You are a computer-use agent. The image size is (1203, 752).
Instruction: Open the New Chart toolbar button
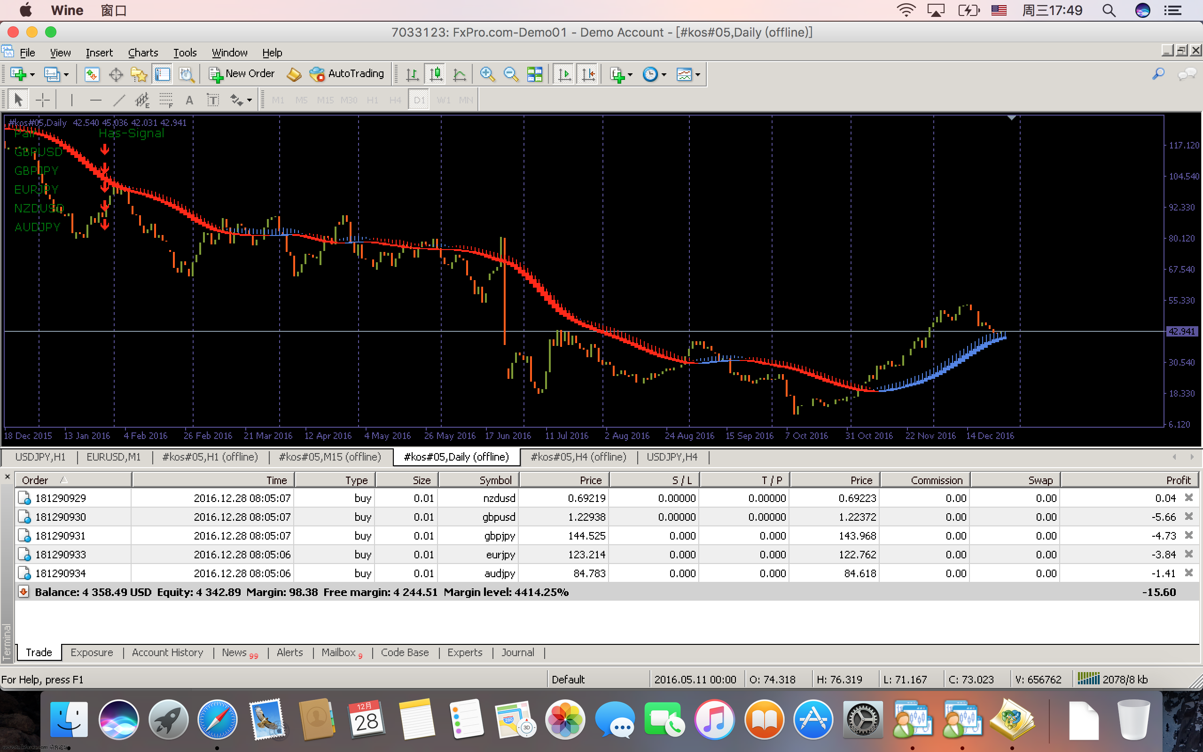click(x=18, y=74)
